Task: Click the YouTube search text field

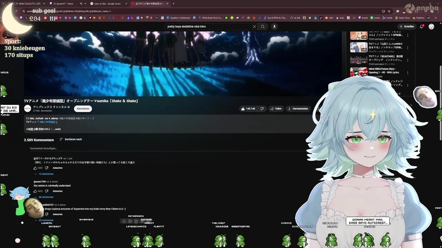Action: click(x=208, y=27)
